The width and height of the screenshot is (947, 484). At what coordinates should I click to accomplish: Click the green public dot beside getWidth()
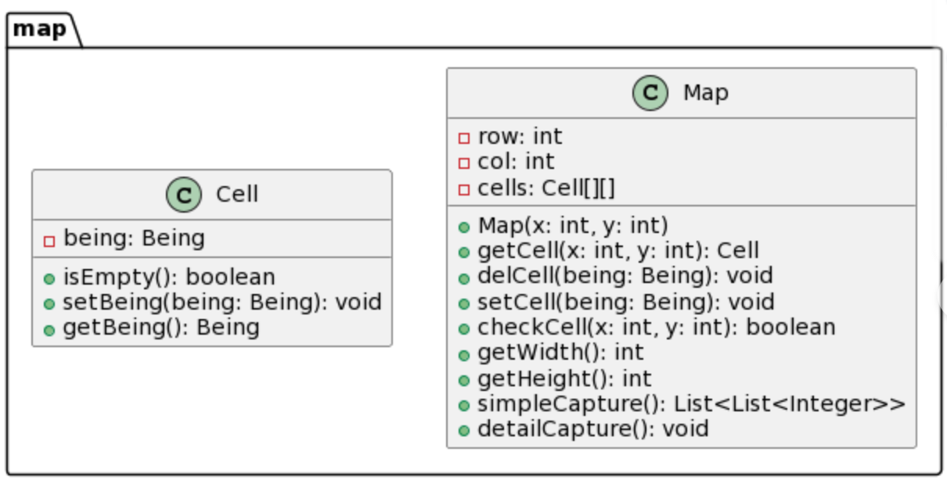click(464, 354)
